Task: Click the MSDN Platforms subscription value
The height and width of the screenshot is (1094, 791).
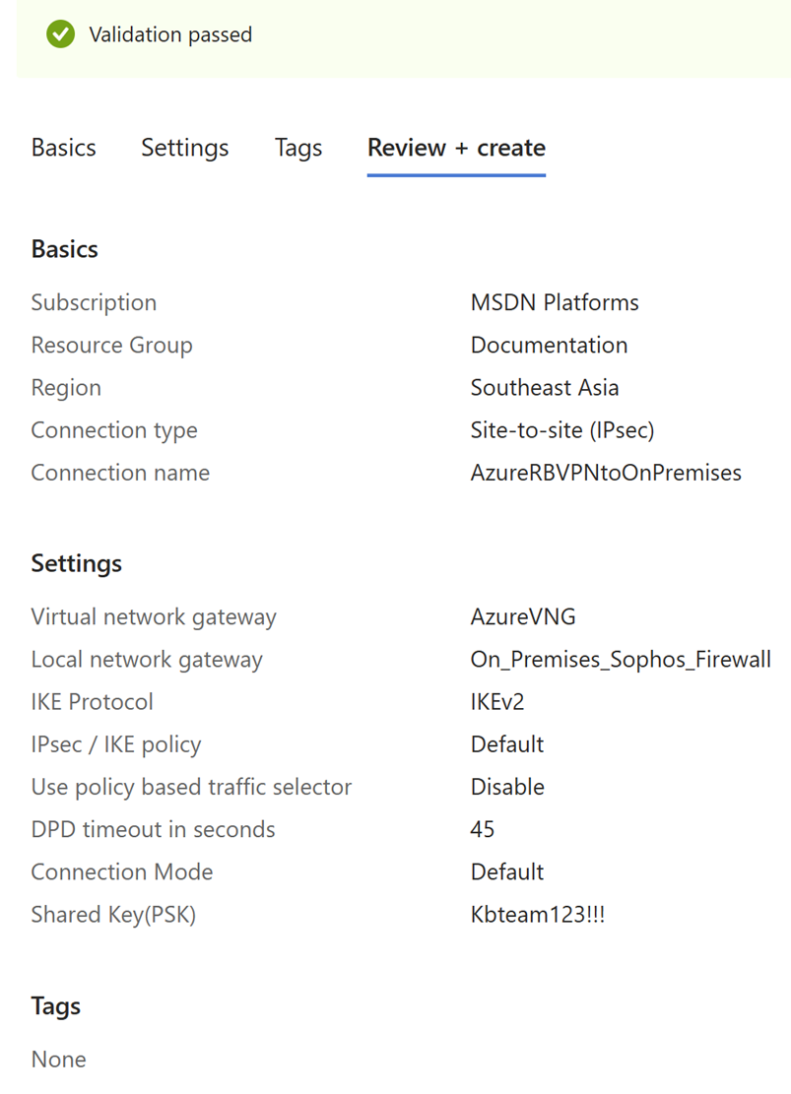Action: pos(555,302)
